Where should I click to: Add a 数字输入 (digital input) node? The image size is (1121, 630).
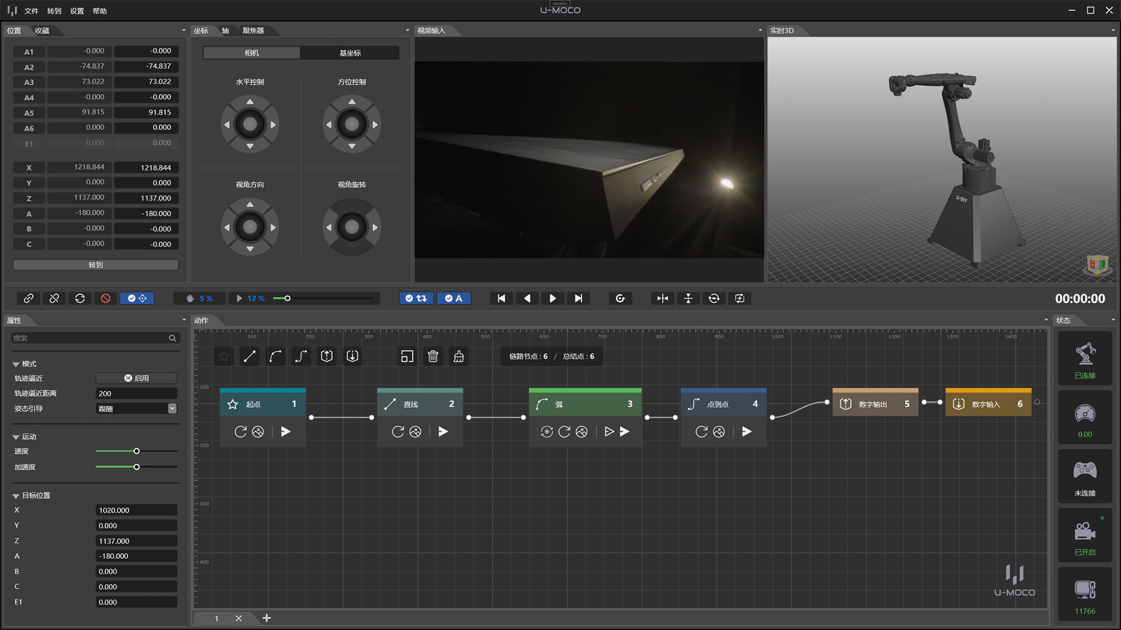(352, 356)
